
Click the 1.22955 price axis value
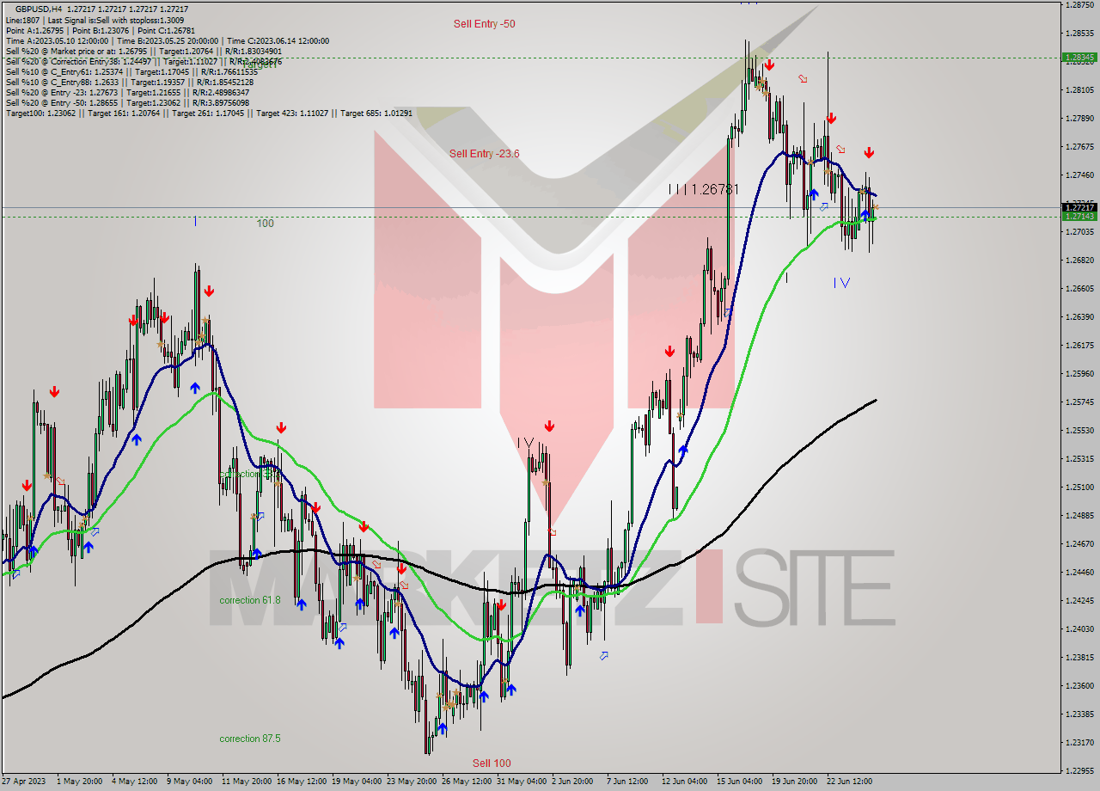coord(1079,770)
